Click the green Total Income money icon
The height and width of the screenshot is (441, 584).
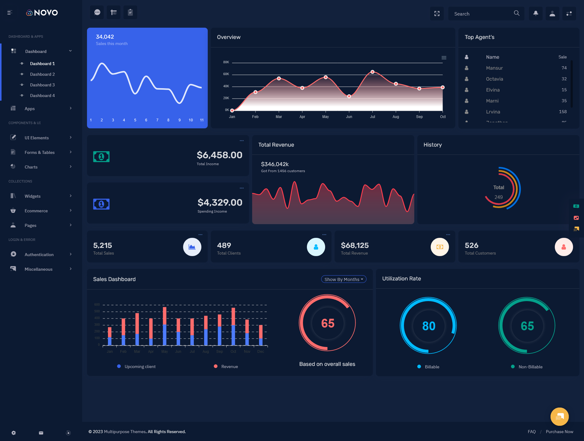pos(101,157)
